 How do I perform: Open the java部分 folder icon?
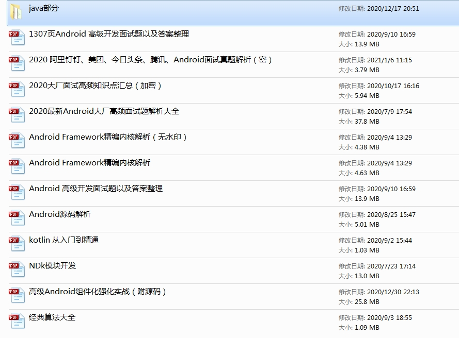pos(16,12)
